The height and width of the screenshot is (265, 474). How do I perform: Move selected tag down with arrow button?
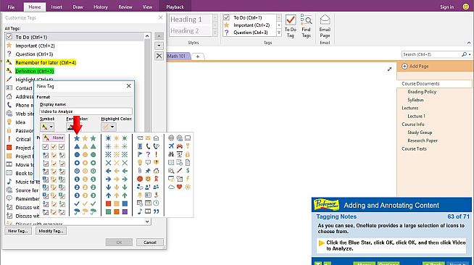point(159,46)
